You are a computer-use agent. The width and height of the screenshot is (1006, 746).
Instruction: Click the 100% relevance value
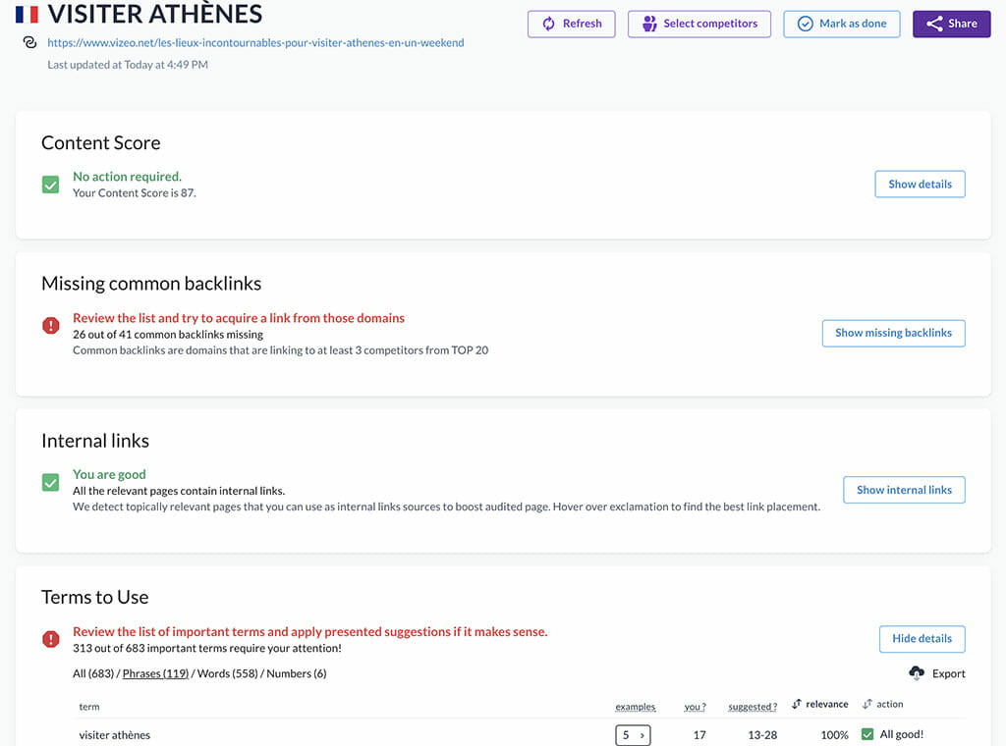pos(834,735)
